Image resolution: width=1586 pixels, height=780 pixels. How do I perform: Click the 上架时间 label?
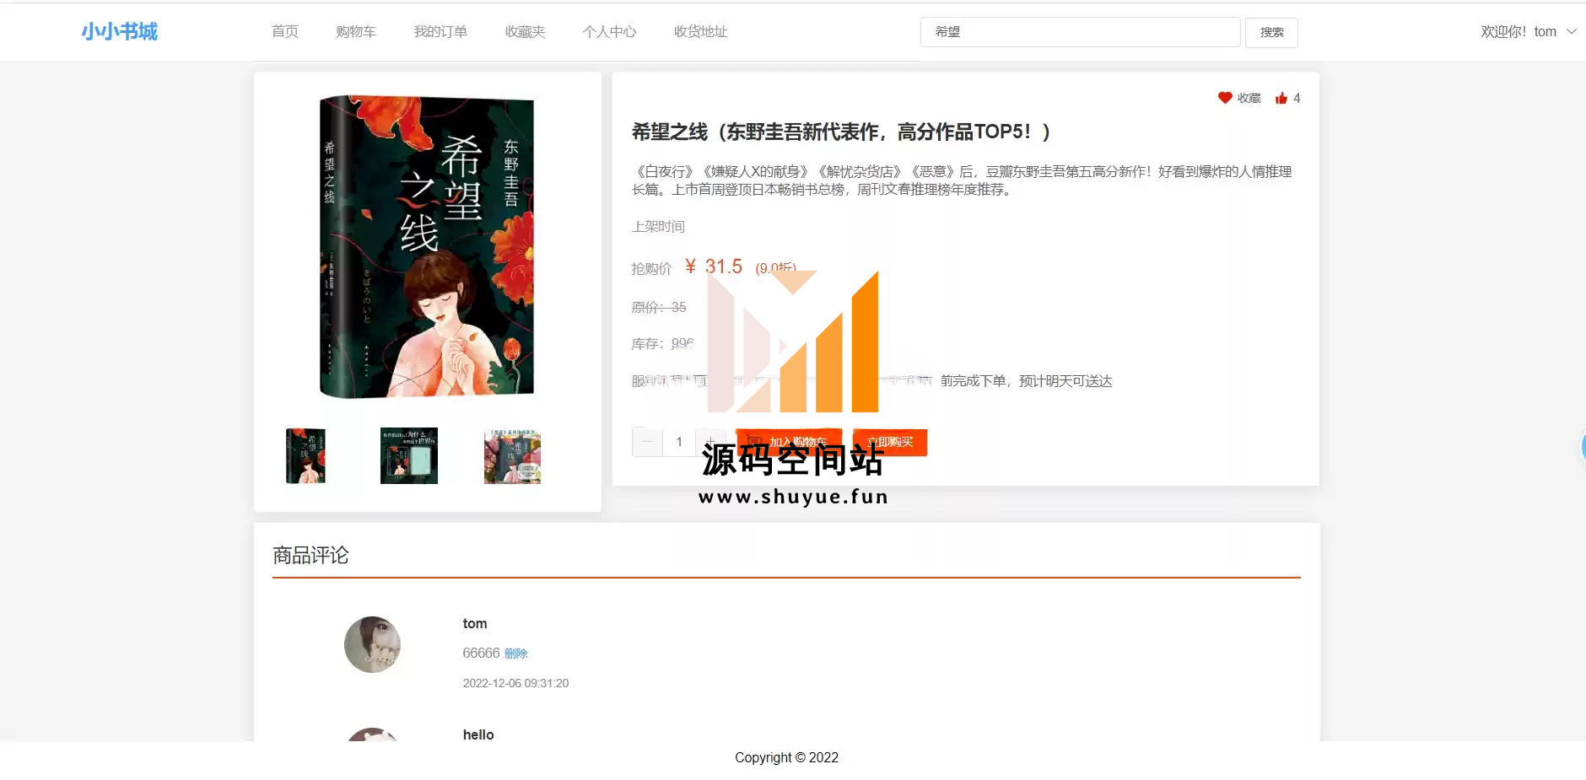click(658, 227)
